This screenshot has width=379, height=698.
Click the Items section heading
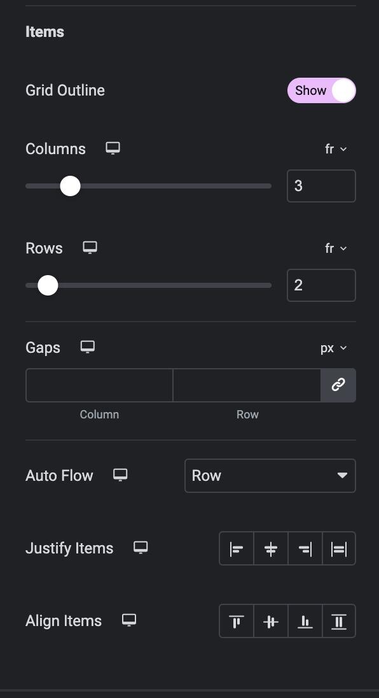pyautogui.click(x=44, y=31)
